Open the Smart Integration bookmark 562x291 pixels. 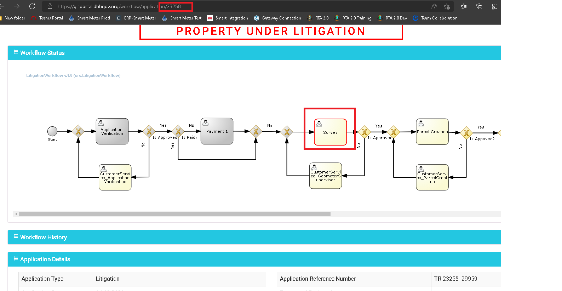pos(228,18)
